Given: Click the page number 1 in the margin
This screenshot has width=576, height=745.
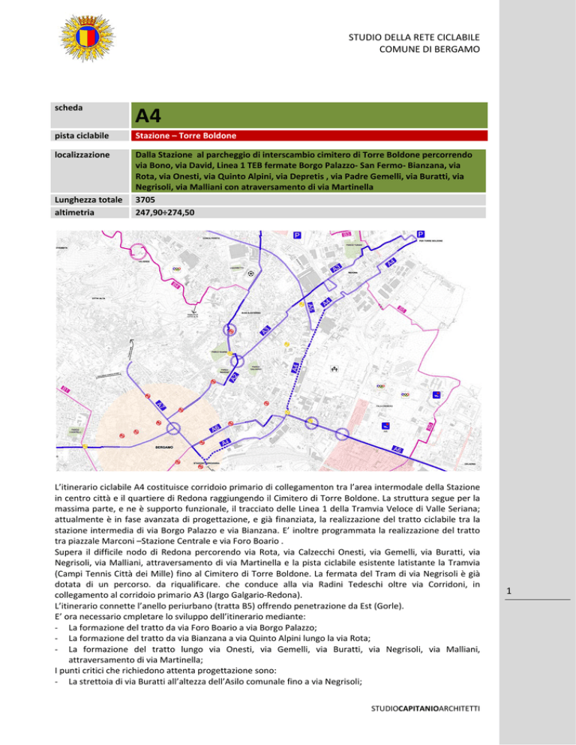Looking at the screenshot, I should point(509,591).
